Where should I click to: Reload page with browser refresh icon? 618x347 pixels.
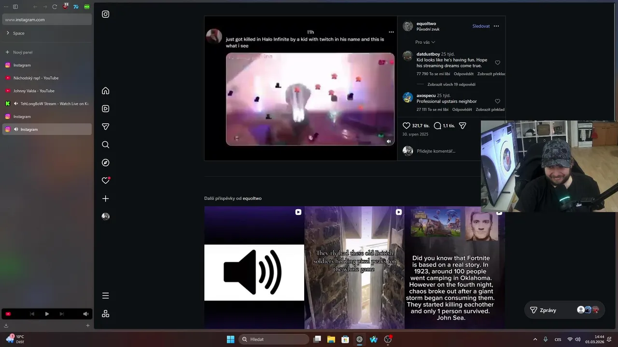55,7
